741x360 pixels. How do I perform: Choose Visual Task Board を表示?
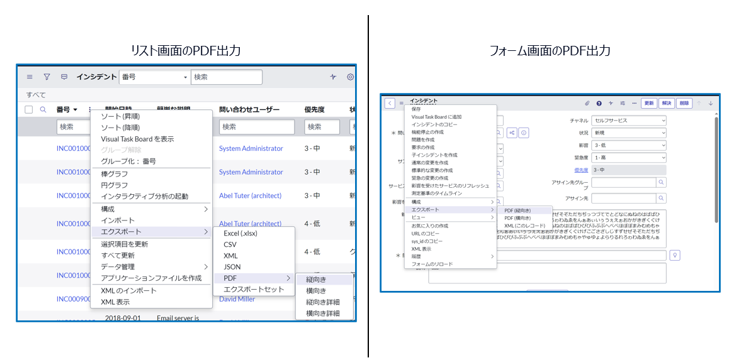(x=137, y=139)
